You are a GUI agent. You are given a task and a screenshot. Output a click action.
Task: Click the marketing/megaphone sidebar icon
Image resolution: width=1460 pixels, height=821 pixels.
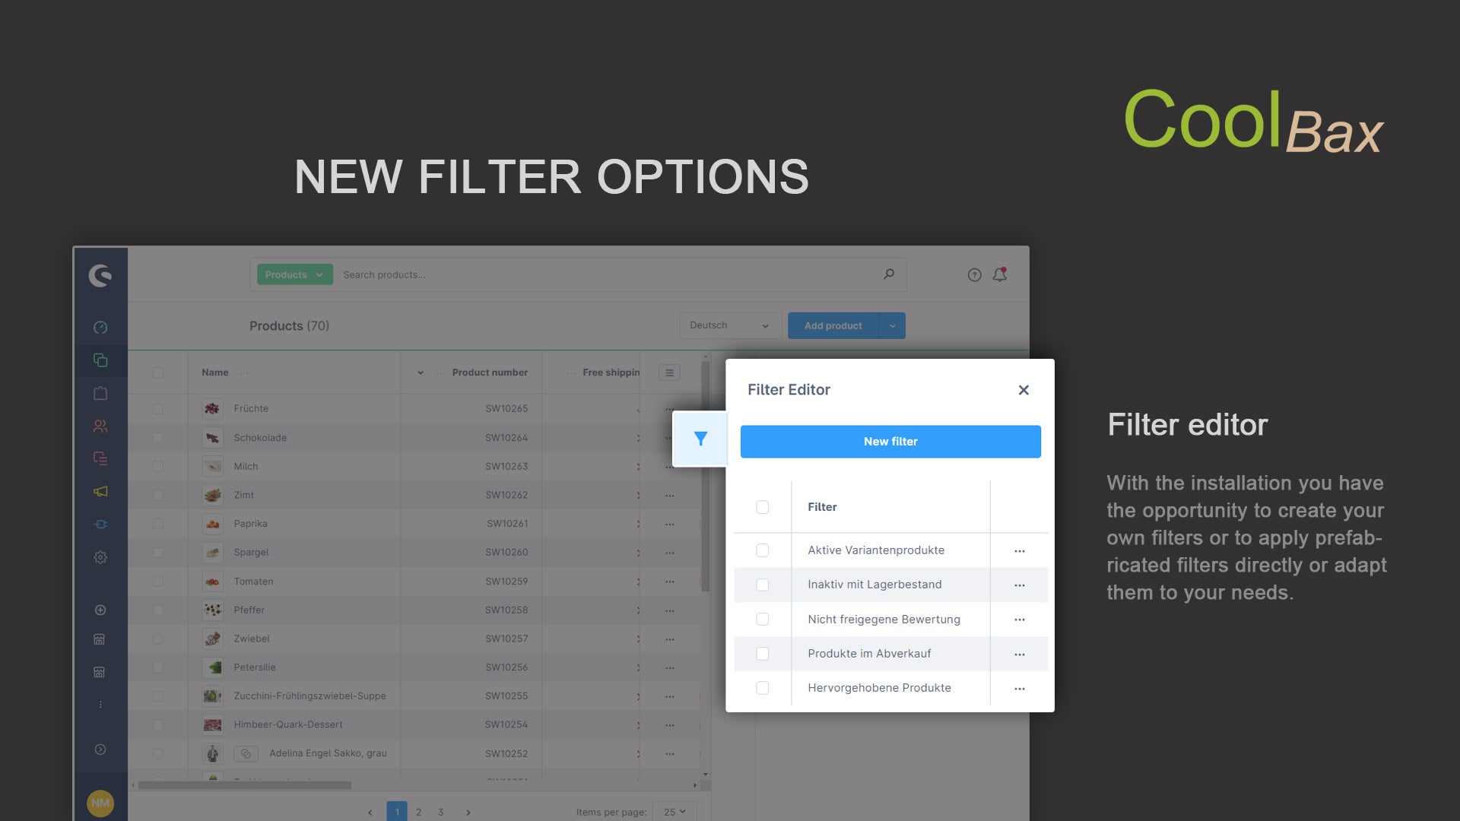click(x=100, y=491)
